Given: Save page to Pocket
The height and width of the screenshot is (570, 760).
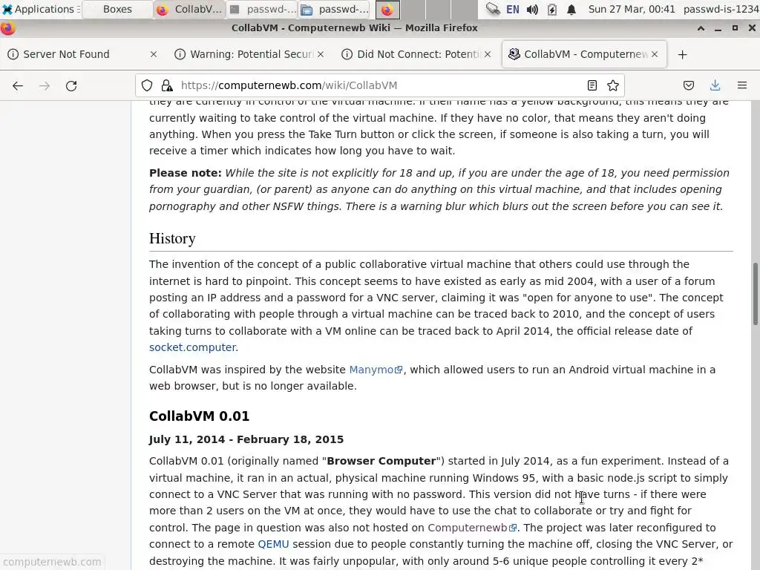Looking at the screenshot, I should tap(688, 86).
